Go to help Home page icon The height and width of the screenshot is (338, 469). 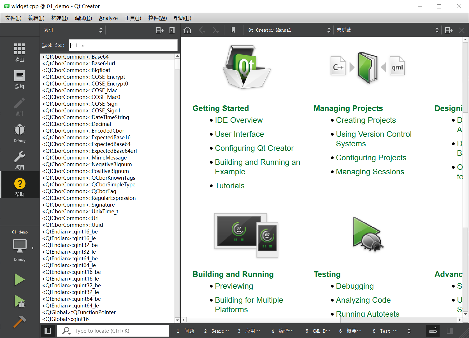click(x=187, y=30)
